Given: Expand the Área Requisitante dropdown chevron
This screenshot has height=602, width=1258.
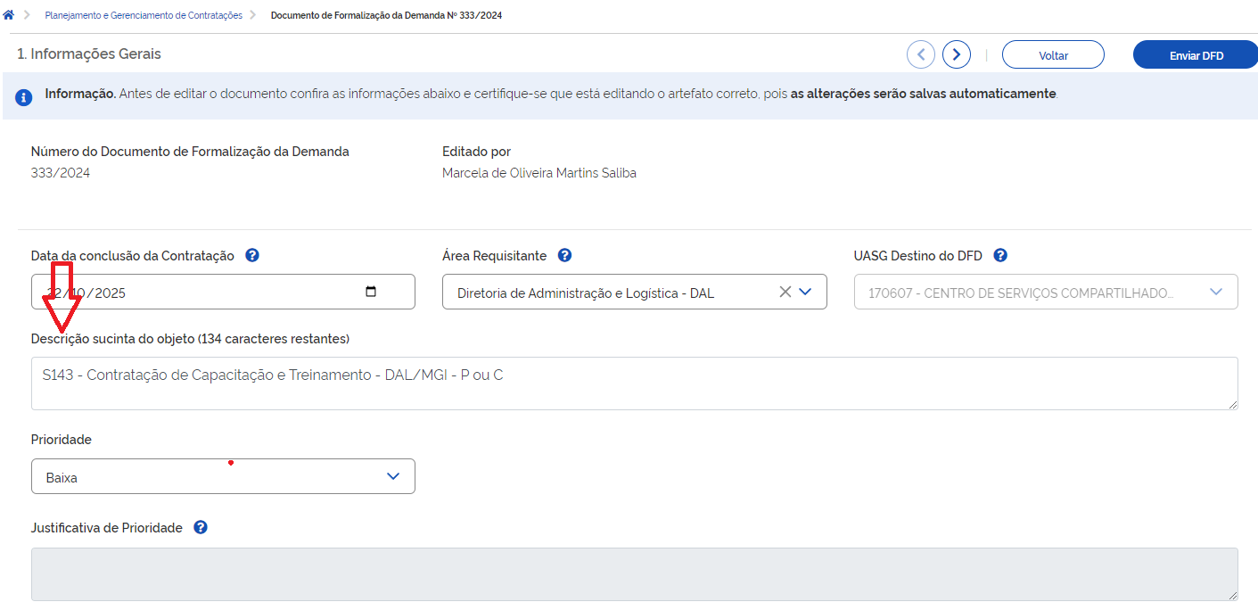Looking at the screenshot, I should (x=806, y=292).
